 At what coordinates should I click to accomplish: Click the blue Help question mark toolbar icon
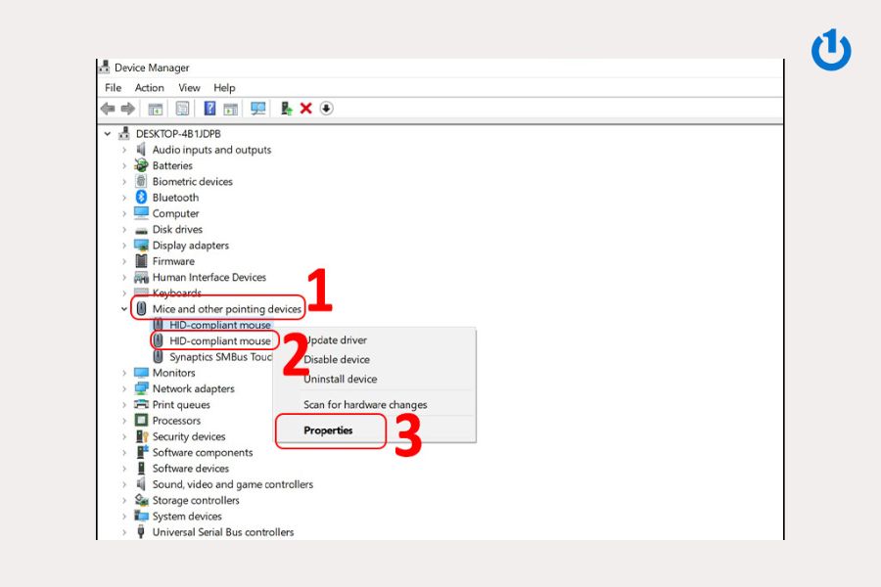click(x=209, y=109)
